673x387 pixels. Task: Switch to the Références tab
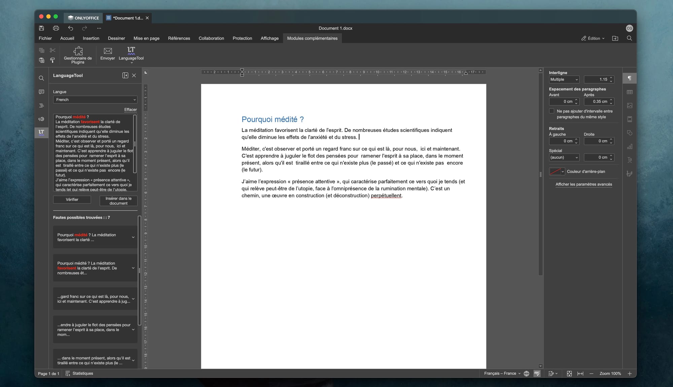coord(179,38)
